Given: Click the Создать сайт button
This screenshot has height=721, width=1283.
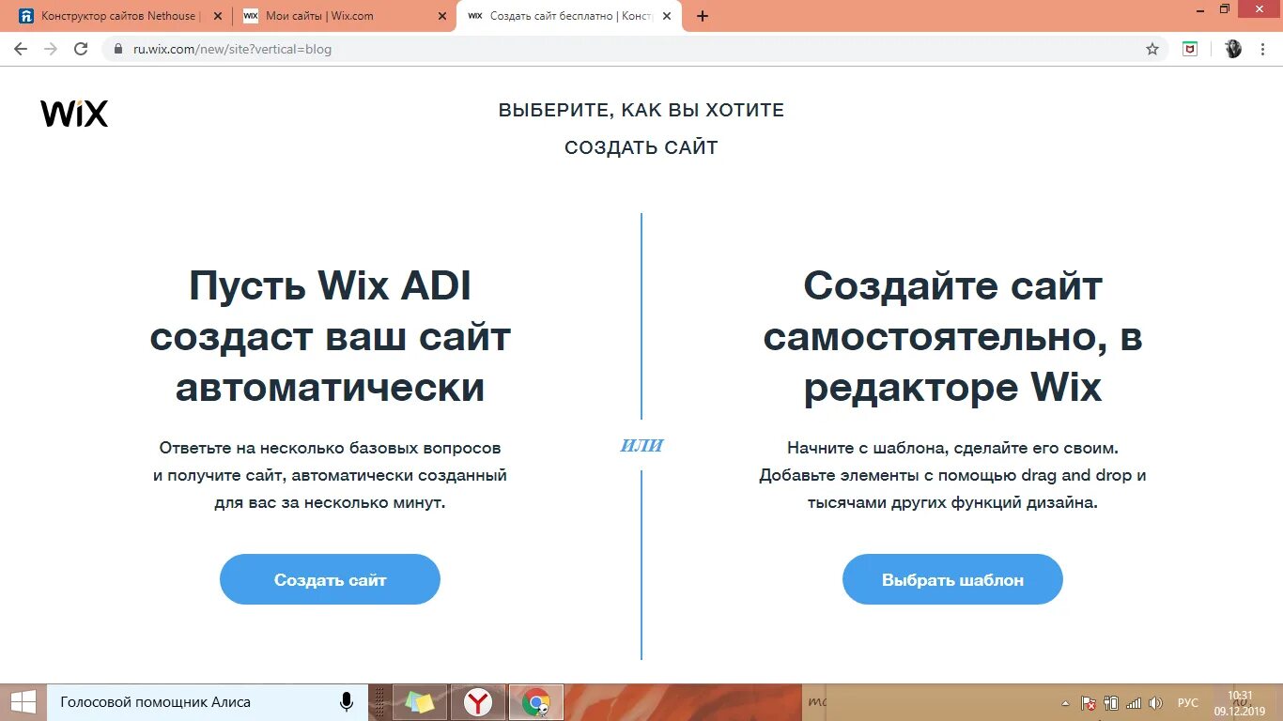Looking at the screenshot, I should pos(330,579).
